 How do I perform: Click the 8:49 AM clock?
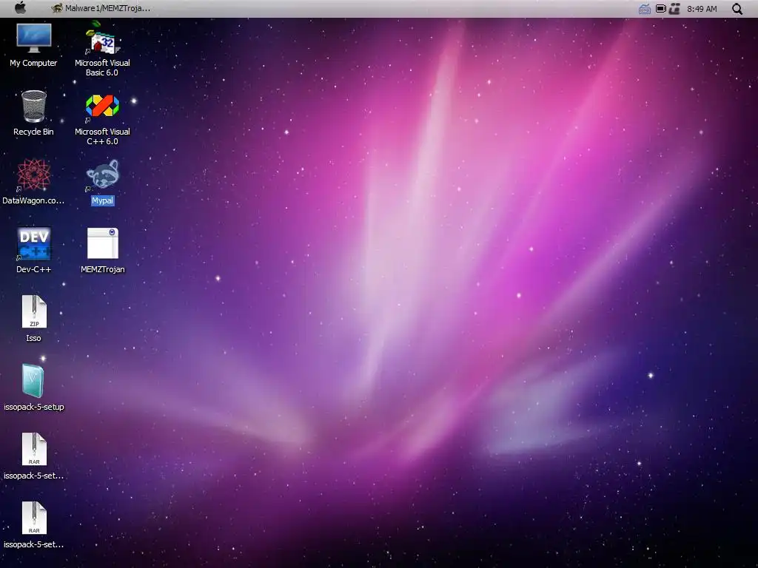pyautogui.click(x=702, y=9)
